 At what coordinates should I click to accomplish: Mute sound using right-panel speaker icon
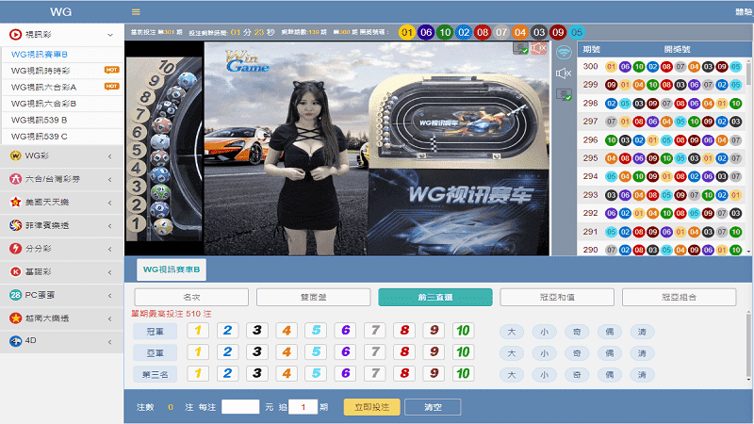(x=564, y=73)
